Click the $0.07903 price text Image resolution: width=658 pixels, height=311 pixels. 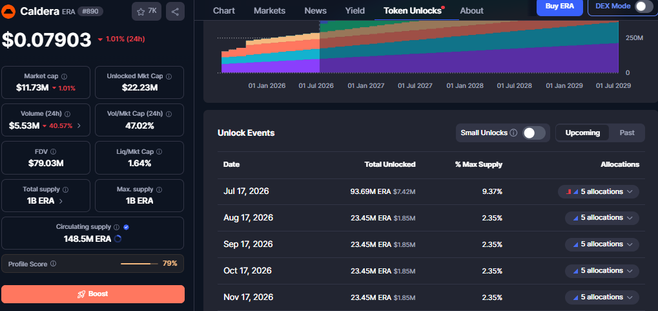46,40
